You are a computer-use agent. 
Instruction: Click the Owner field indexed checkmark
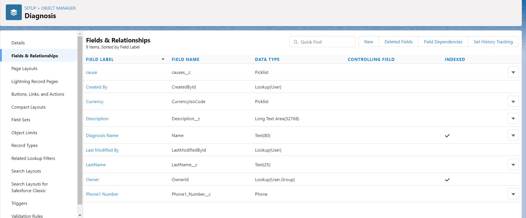(x=447, y=180)
